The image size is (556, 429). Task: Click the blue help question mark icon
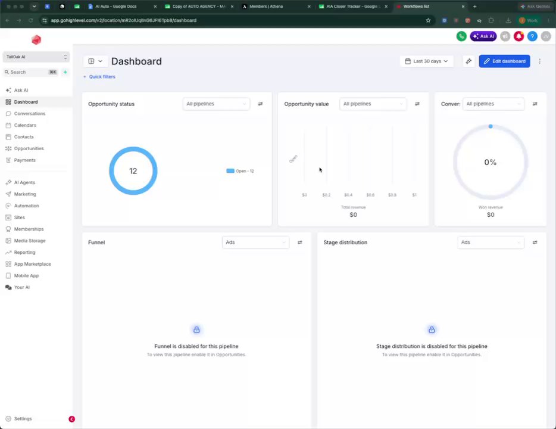pyautogui.click(x=532, y=36)
